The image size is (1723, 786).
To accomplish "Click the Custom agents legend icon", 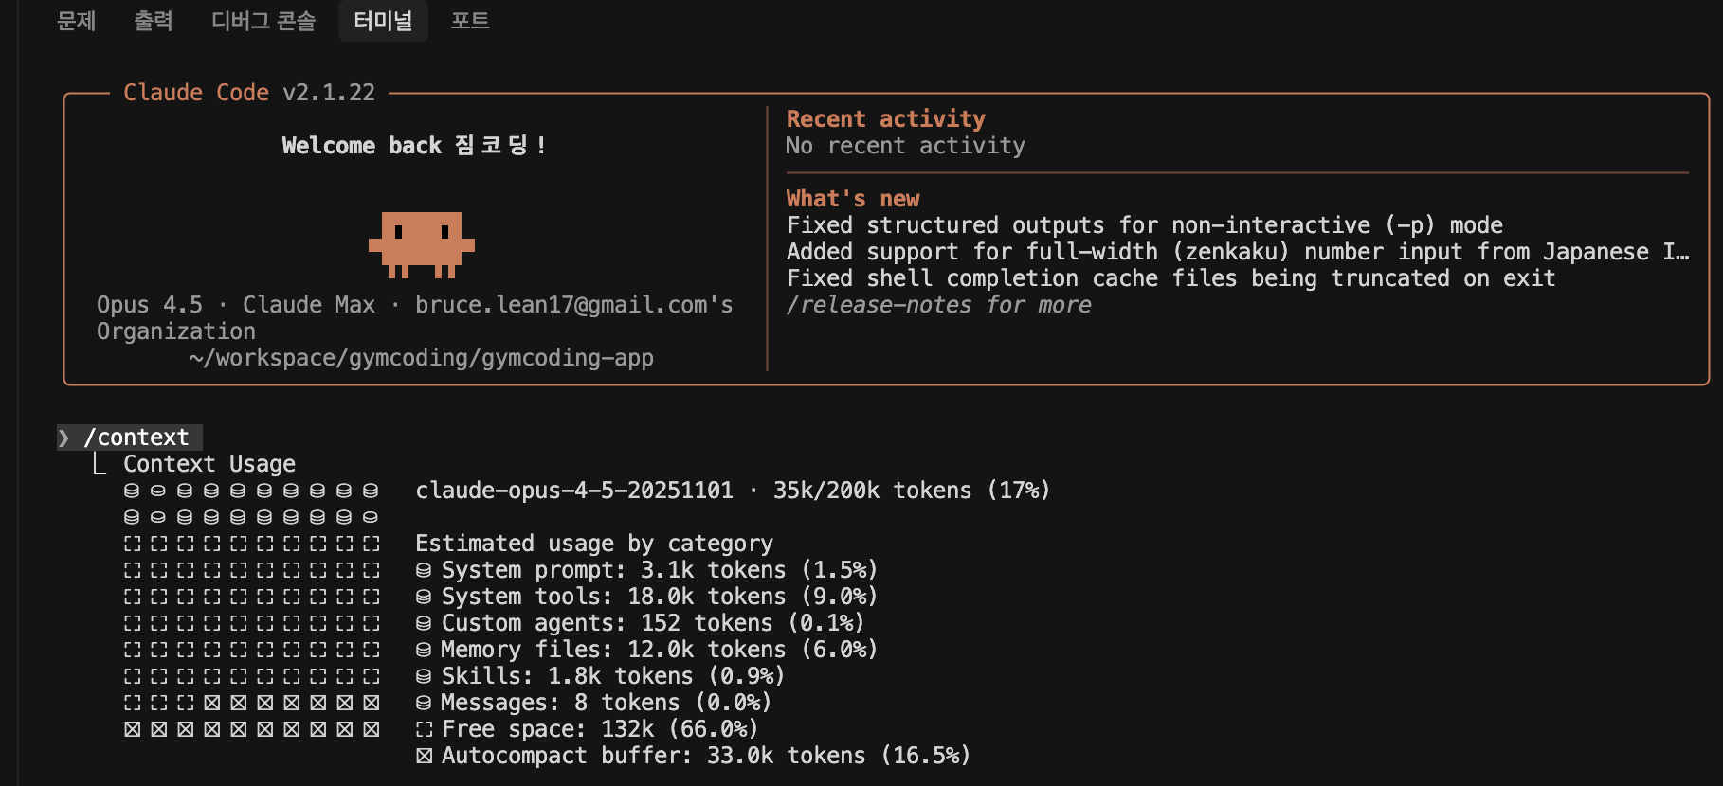I will pos(424,623).
